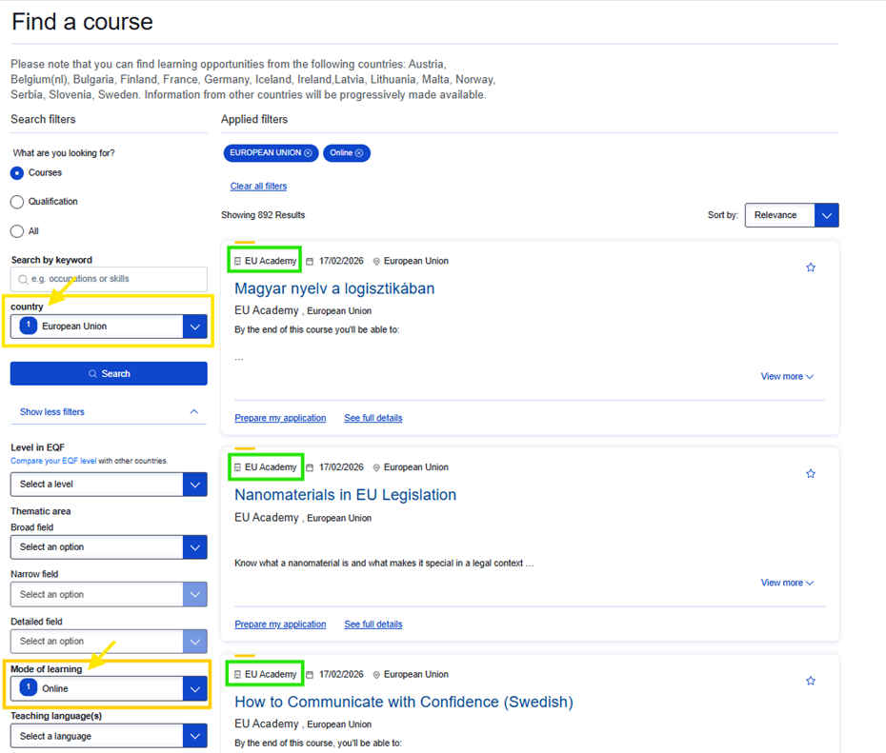Click the Thematic area label
This screenshot has height=753, width=886.
coord(41,511)
